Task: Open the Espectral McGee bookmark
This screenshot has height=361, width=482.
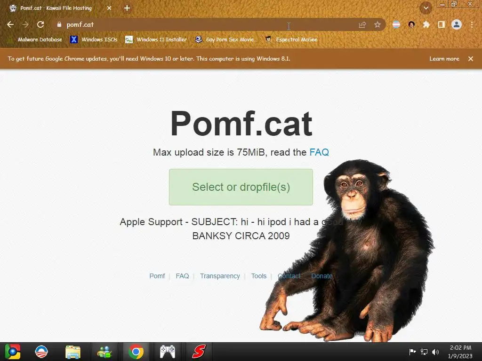Action: click(x=291, y=39)
